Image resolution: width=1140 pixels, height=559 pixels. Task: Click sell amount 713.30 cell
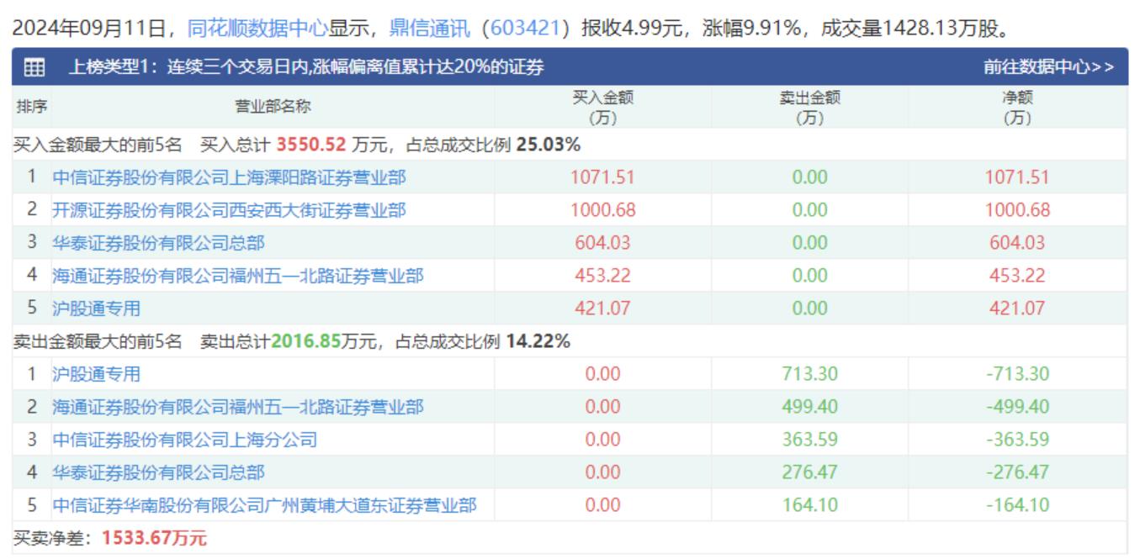pos(809,374)
